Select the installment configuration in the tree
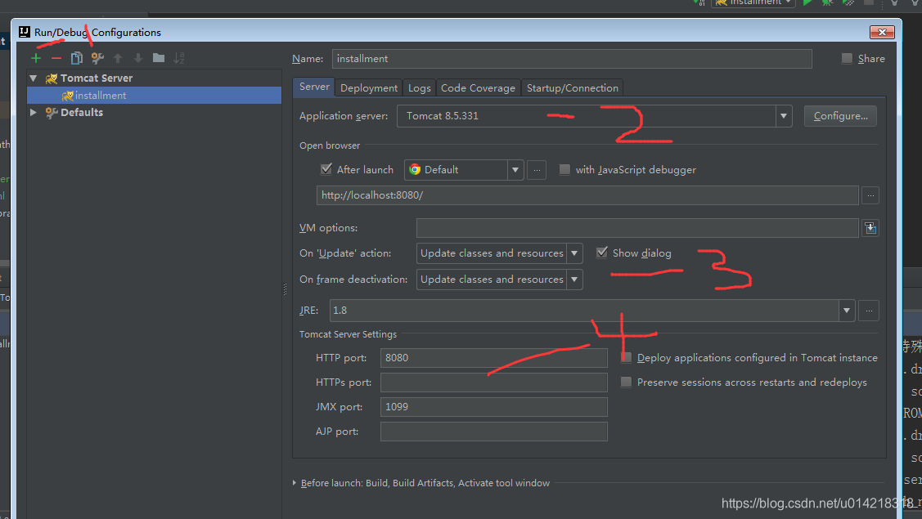922x519 pixels. click(x=154, y=96)
